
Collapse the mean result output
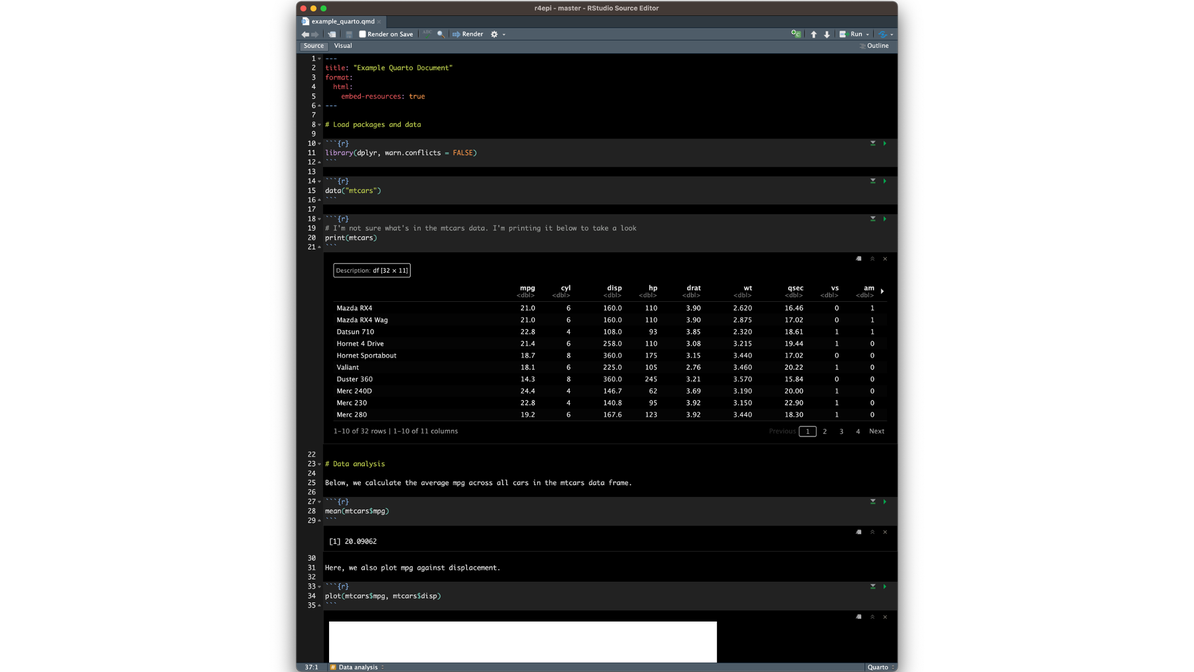[872, 532]
